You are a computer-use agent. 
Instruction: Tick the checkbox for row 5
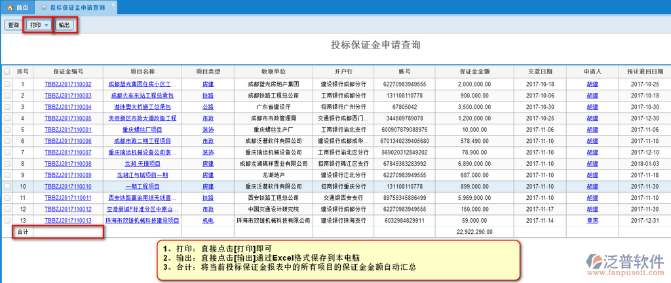pos(7,130)
